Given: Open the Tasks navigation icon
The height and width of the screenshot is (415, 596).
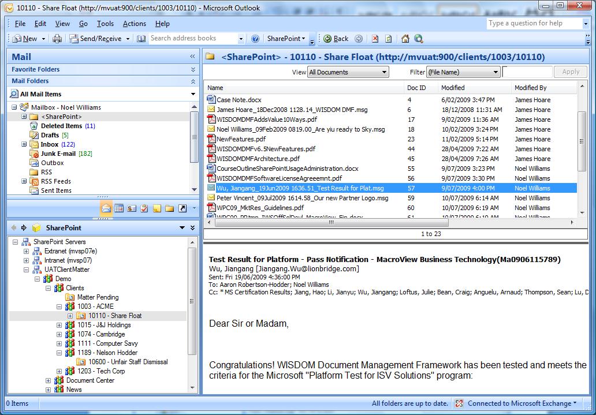Looking at the screenshot, I should click(144, 208).
